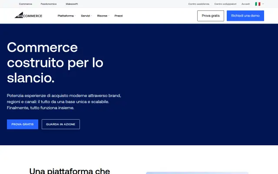Viewport: 278px width, 174px height.
Task: Select the Makeswift top bar tab
Action: 72,4
